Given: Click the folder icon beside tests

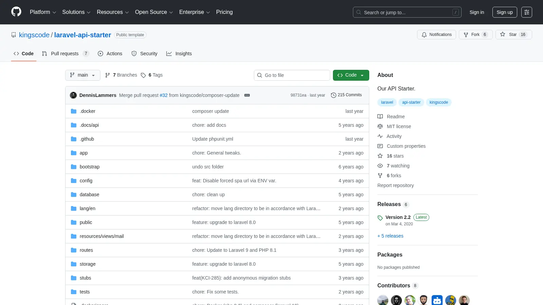Looking at the screenshot, I should click(x=74, y=292).
